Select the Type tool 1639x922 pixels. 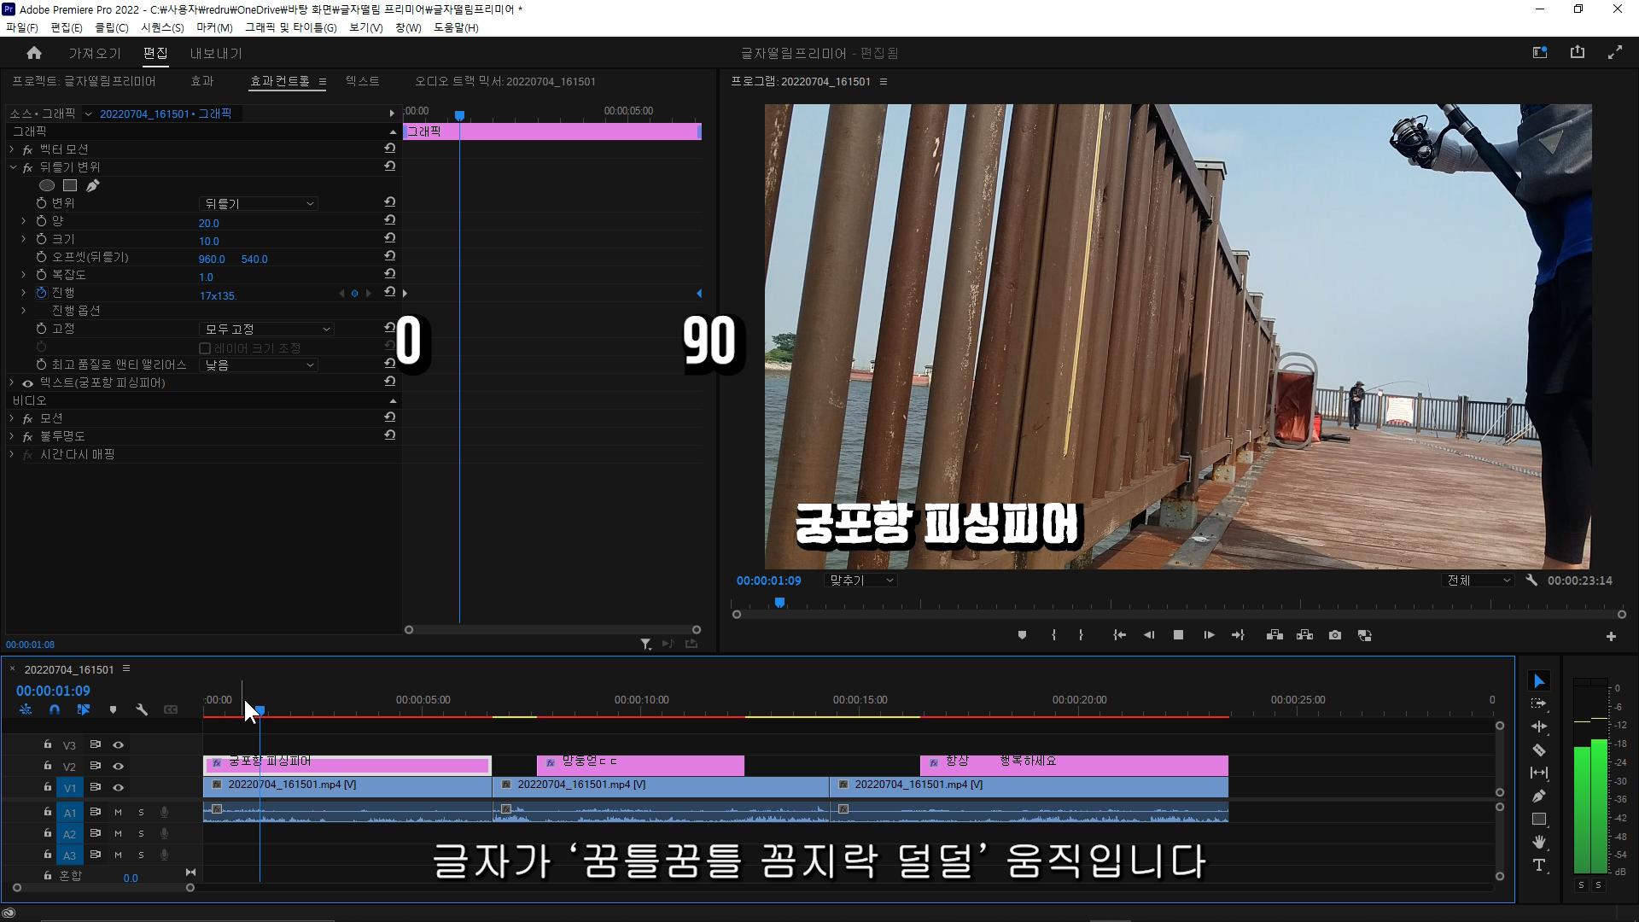coord(1538,865)
